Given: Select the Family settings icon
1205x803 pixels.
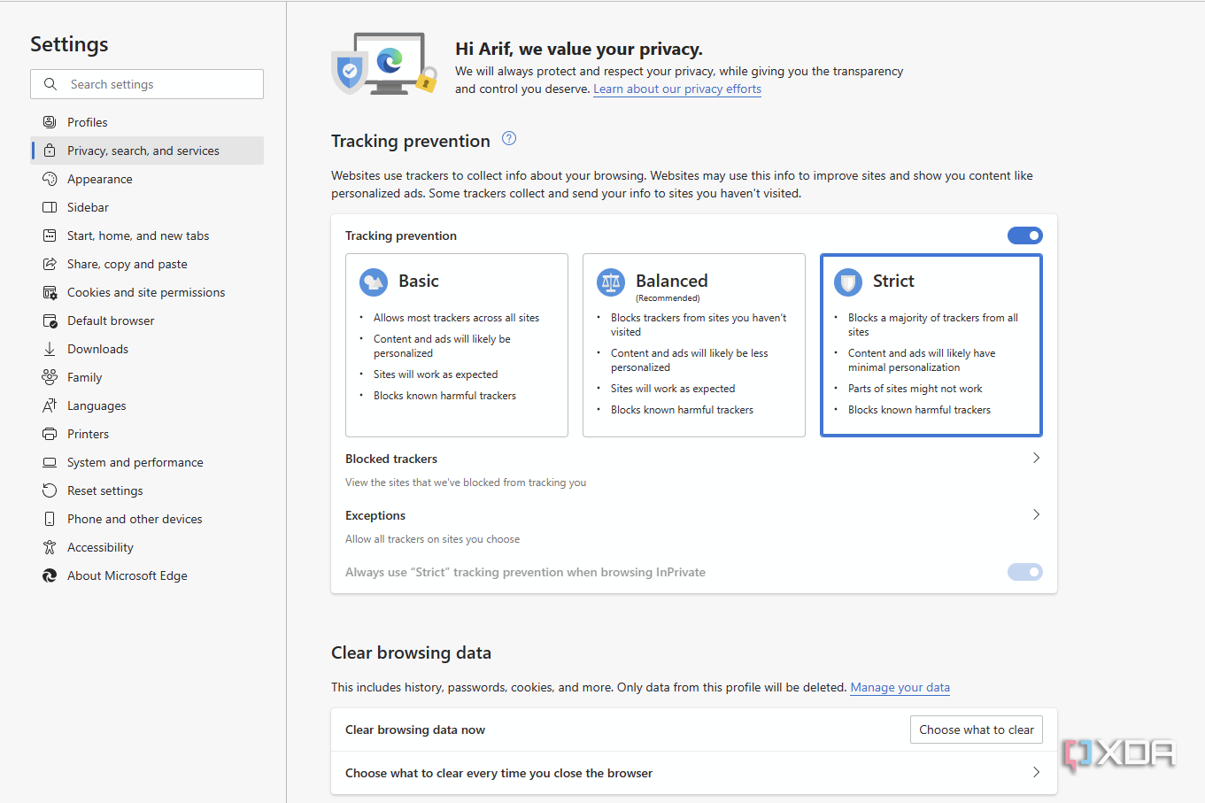Looking at the screenshot, I should 50,376.
